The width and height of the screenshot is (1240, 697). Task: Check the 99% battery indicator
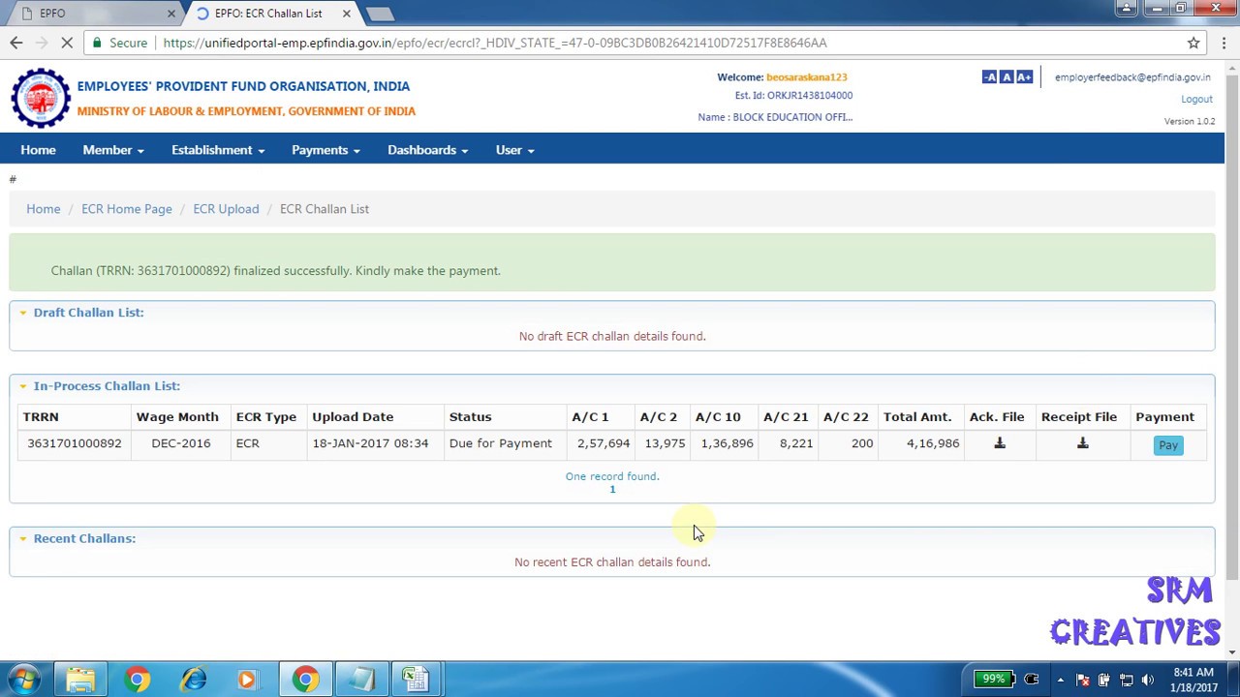click(x=994, y=680)
